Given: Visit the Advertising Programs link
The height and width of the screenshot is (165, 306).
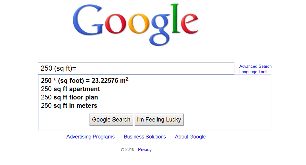Looking at the screenshot, I should [x=90, y=137].
